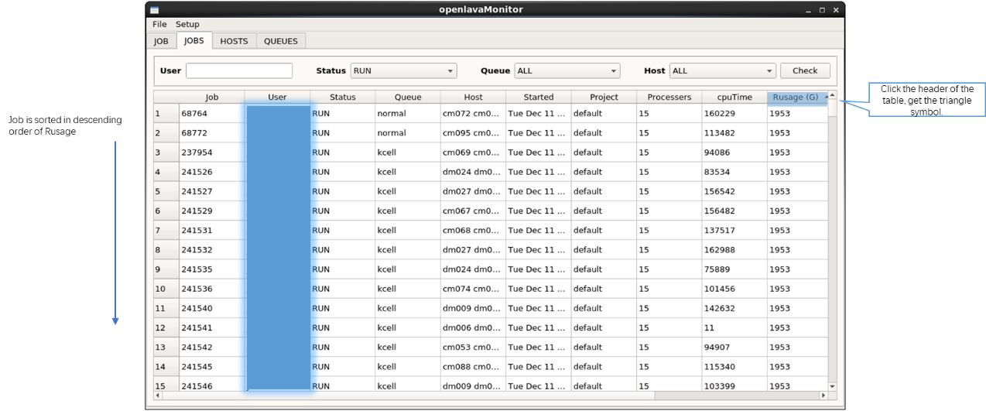This screenshot has width=986, height=411.
Task: Minimize the openlavaMonitor window
Action: coord(810,10)
